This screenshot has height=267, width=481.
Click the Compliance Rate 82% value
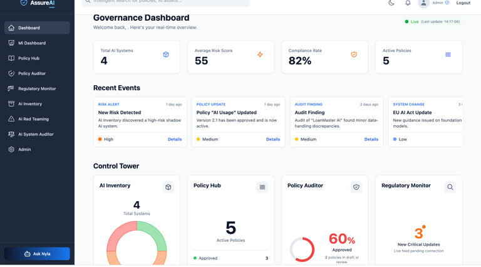click(x=300, y=61)
